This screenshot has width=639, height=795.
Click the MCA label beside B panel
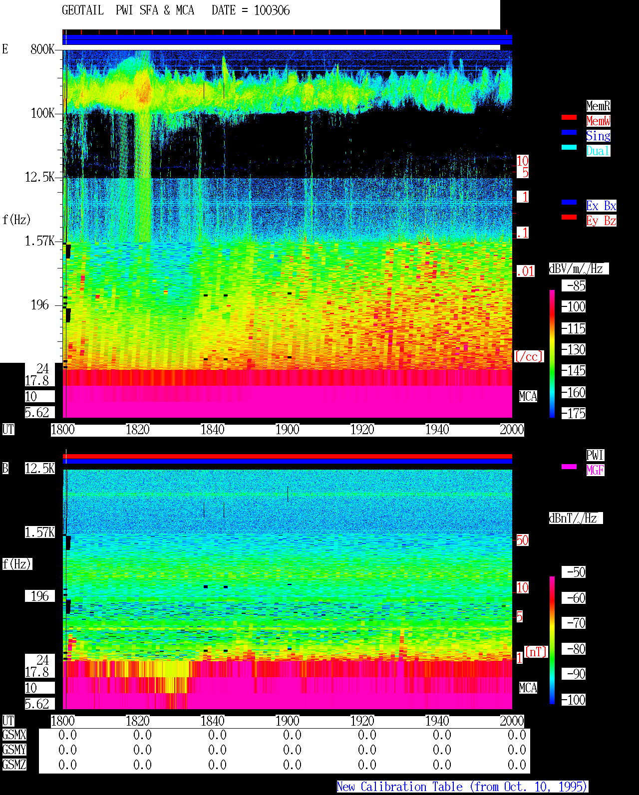(528, 688)
